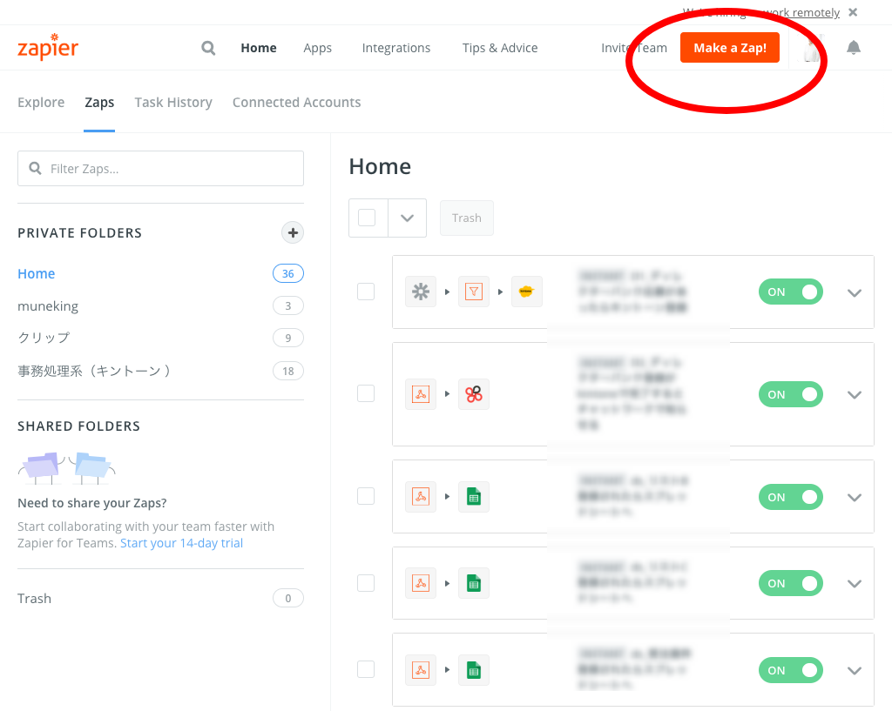The height and width of the screenshot is (711, 892).
Task: Click the shared folders illustration
Action: tap(66, 467)
